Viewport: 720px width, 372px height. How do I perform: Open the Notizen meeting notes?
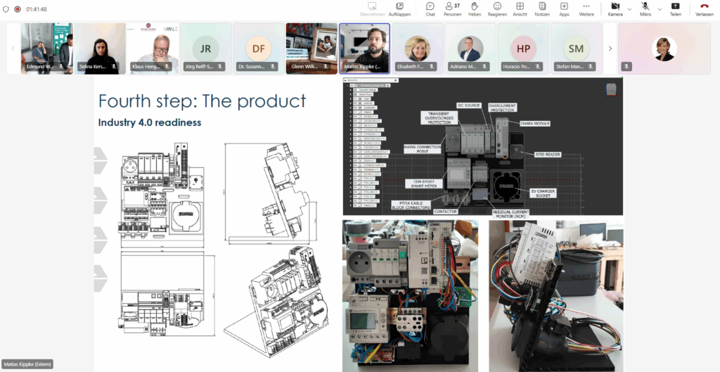point(542,8)
